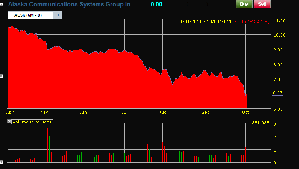This screenshot has height=169, width=299.
Task: Click the up arrow at top-left corner
Action: [x=2, y=5]
